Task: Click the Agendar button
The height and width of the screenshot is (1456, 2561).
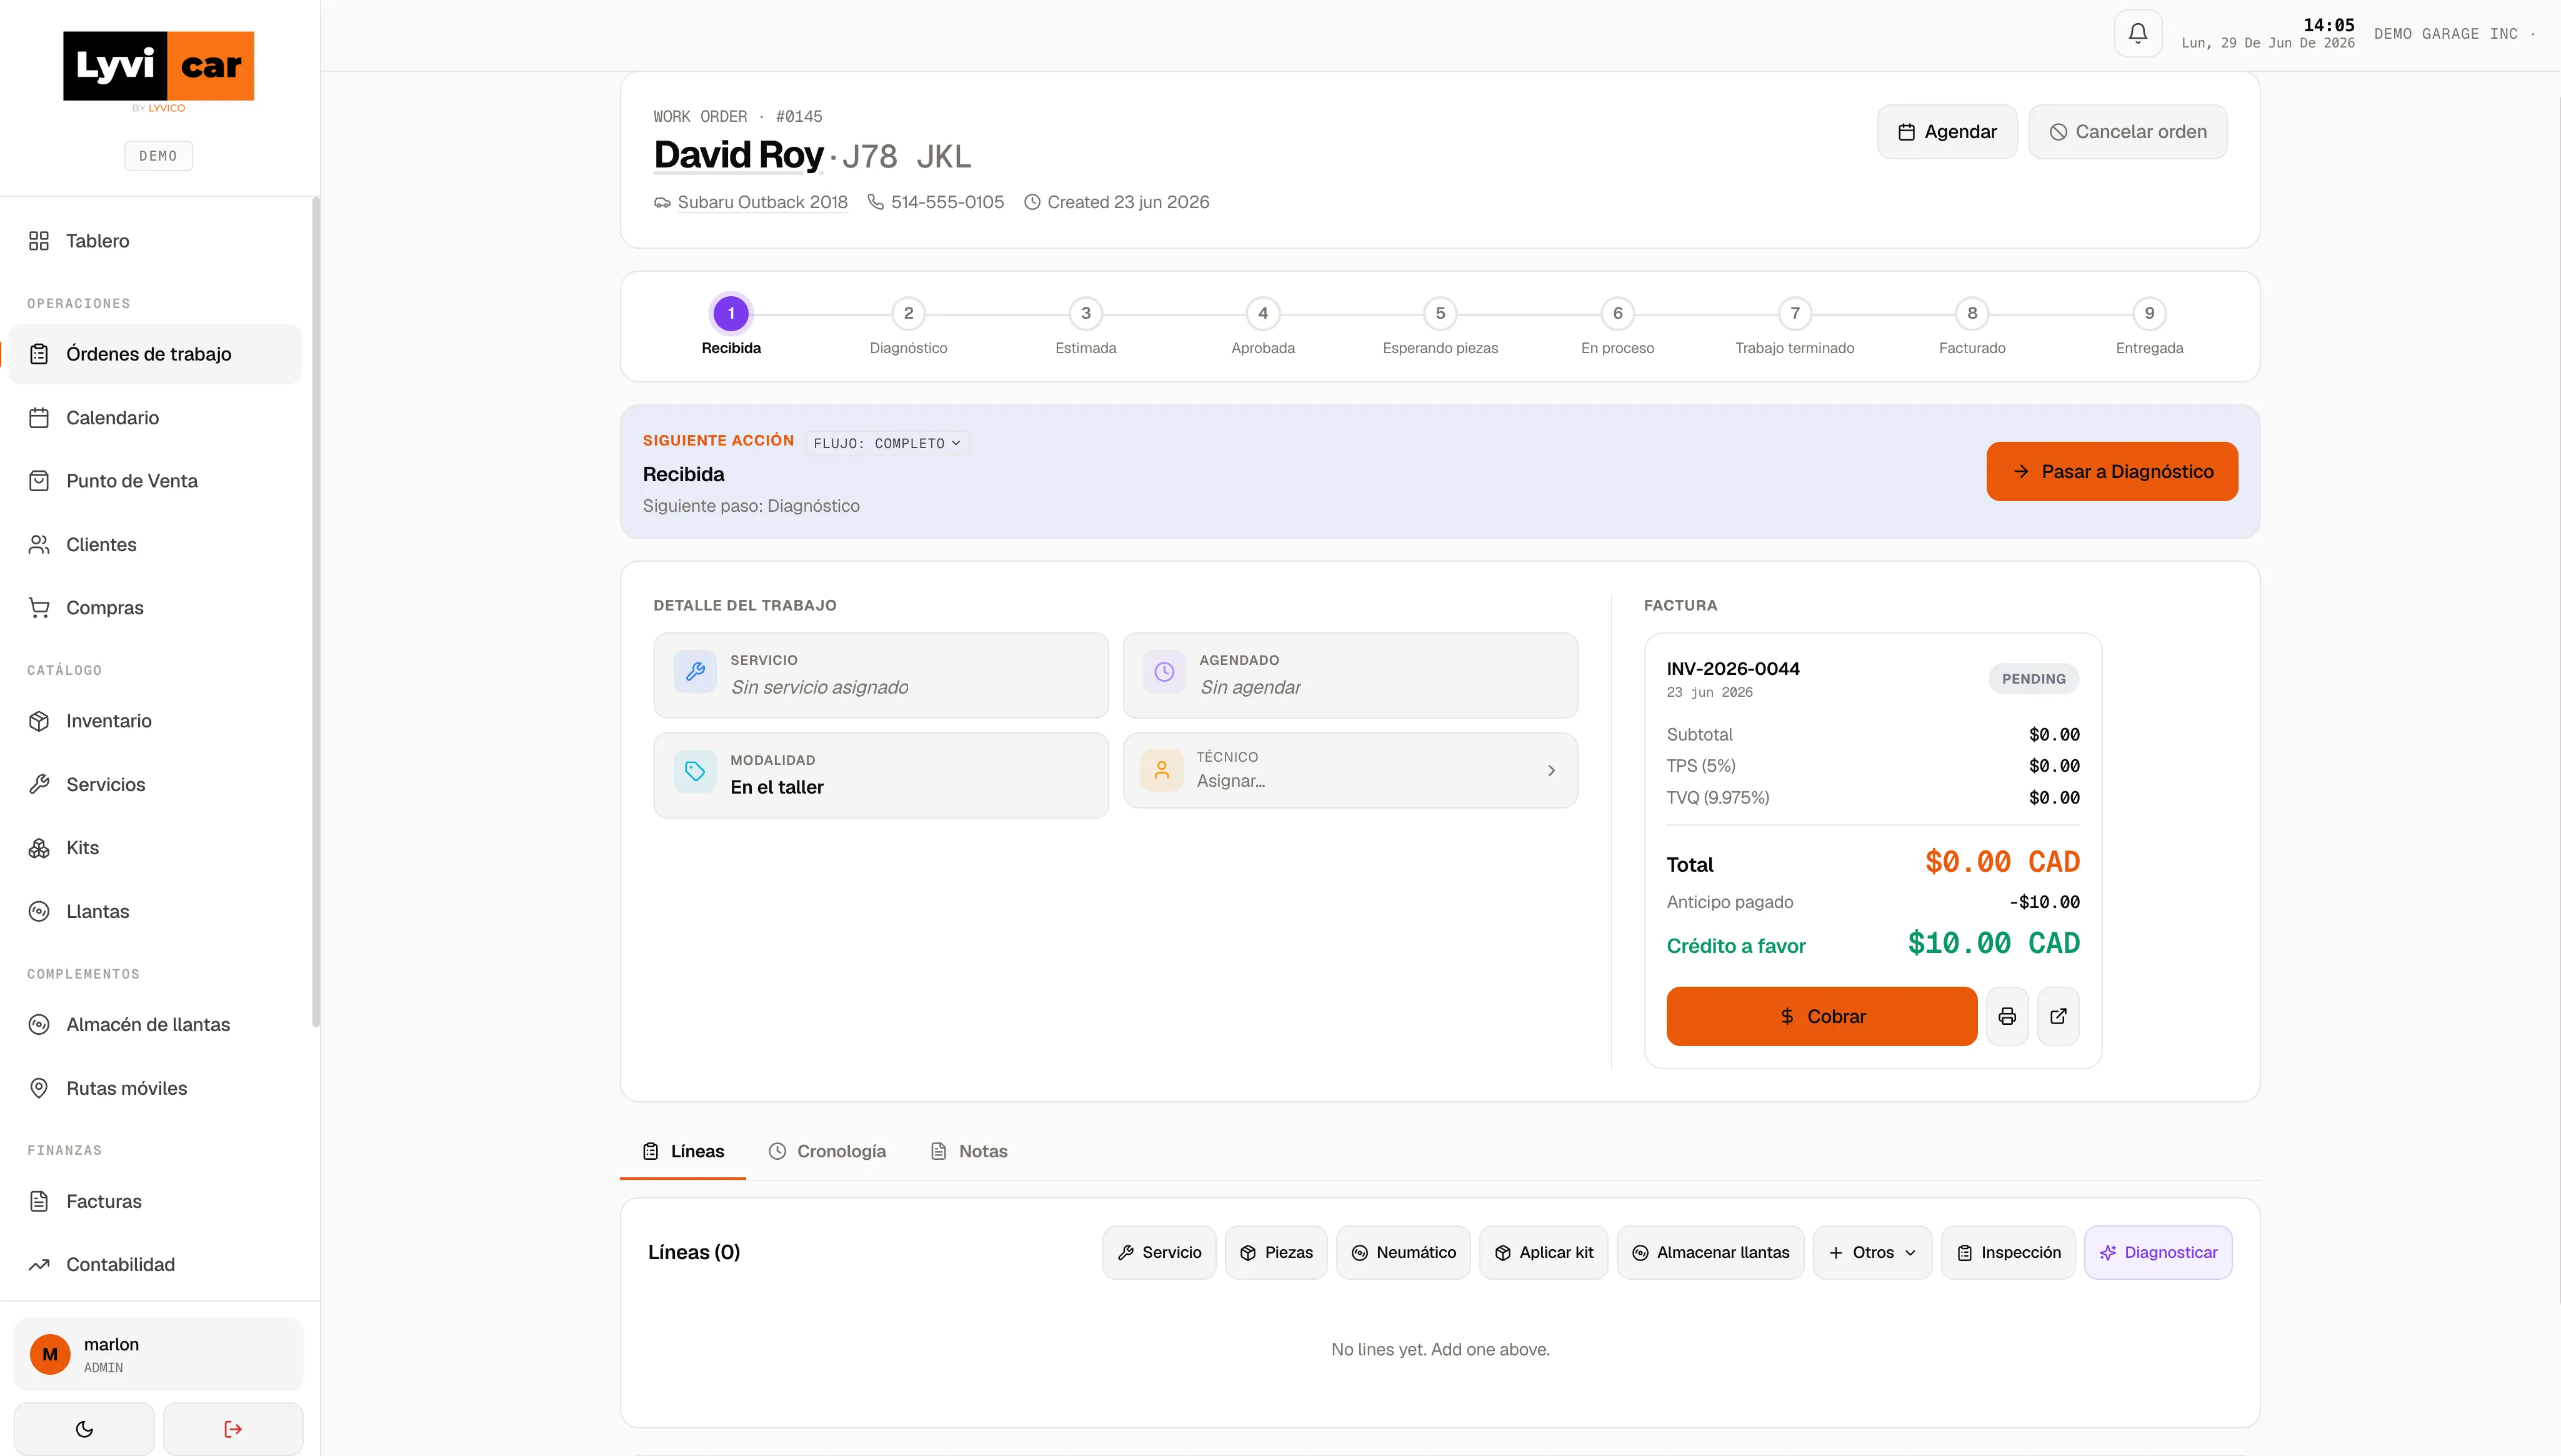Action: tap(1947, 132)
